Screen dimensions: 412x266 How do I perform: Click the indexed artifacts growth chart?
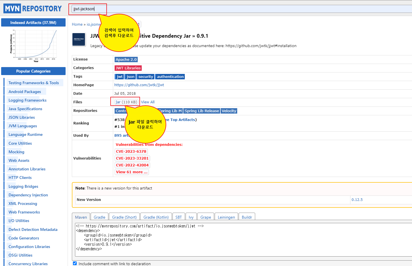33,46
